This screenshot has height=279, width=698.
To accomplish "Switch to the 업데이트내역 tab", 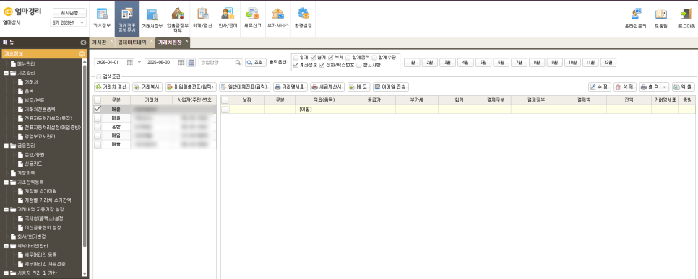I will [132, 43].
